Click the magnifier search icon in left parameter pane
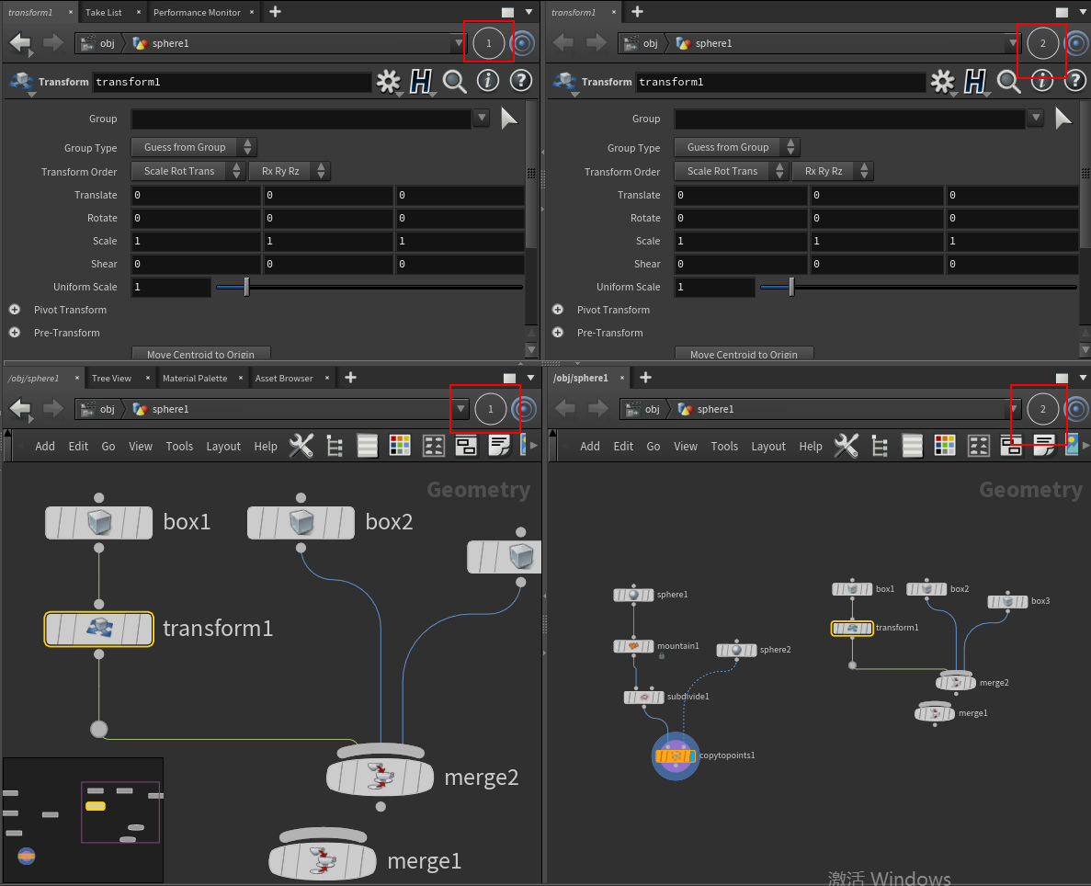Image resolution: width=1091 pixels, height=886 pixels. click(x=454, y=82)
